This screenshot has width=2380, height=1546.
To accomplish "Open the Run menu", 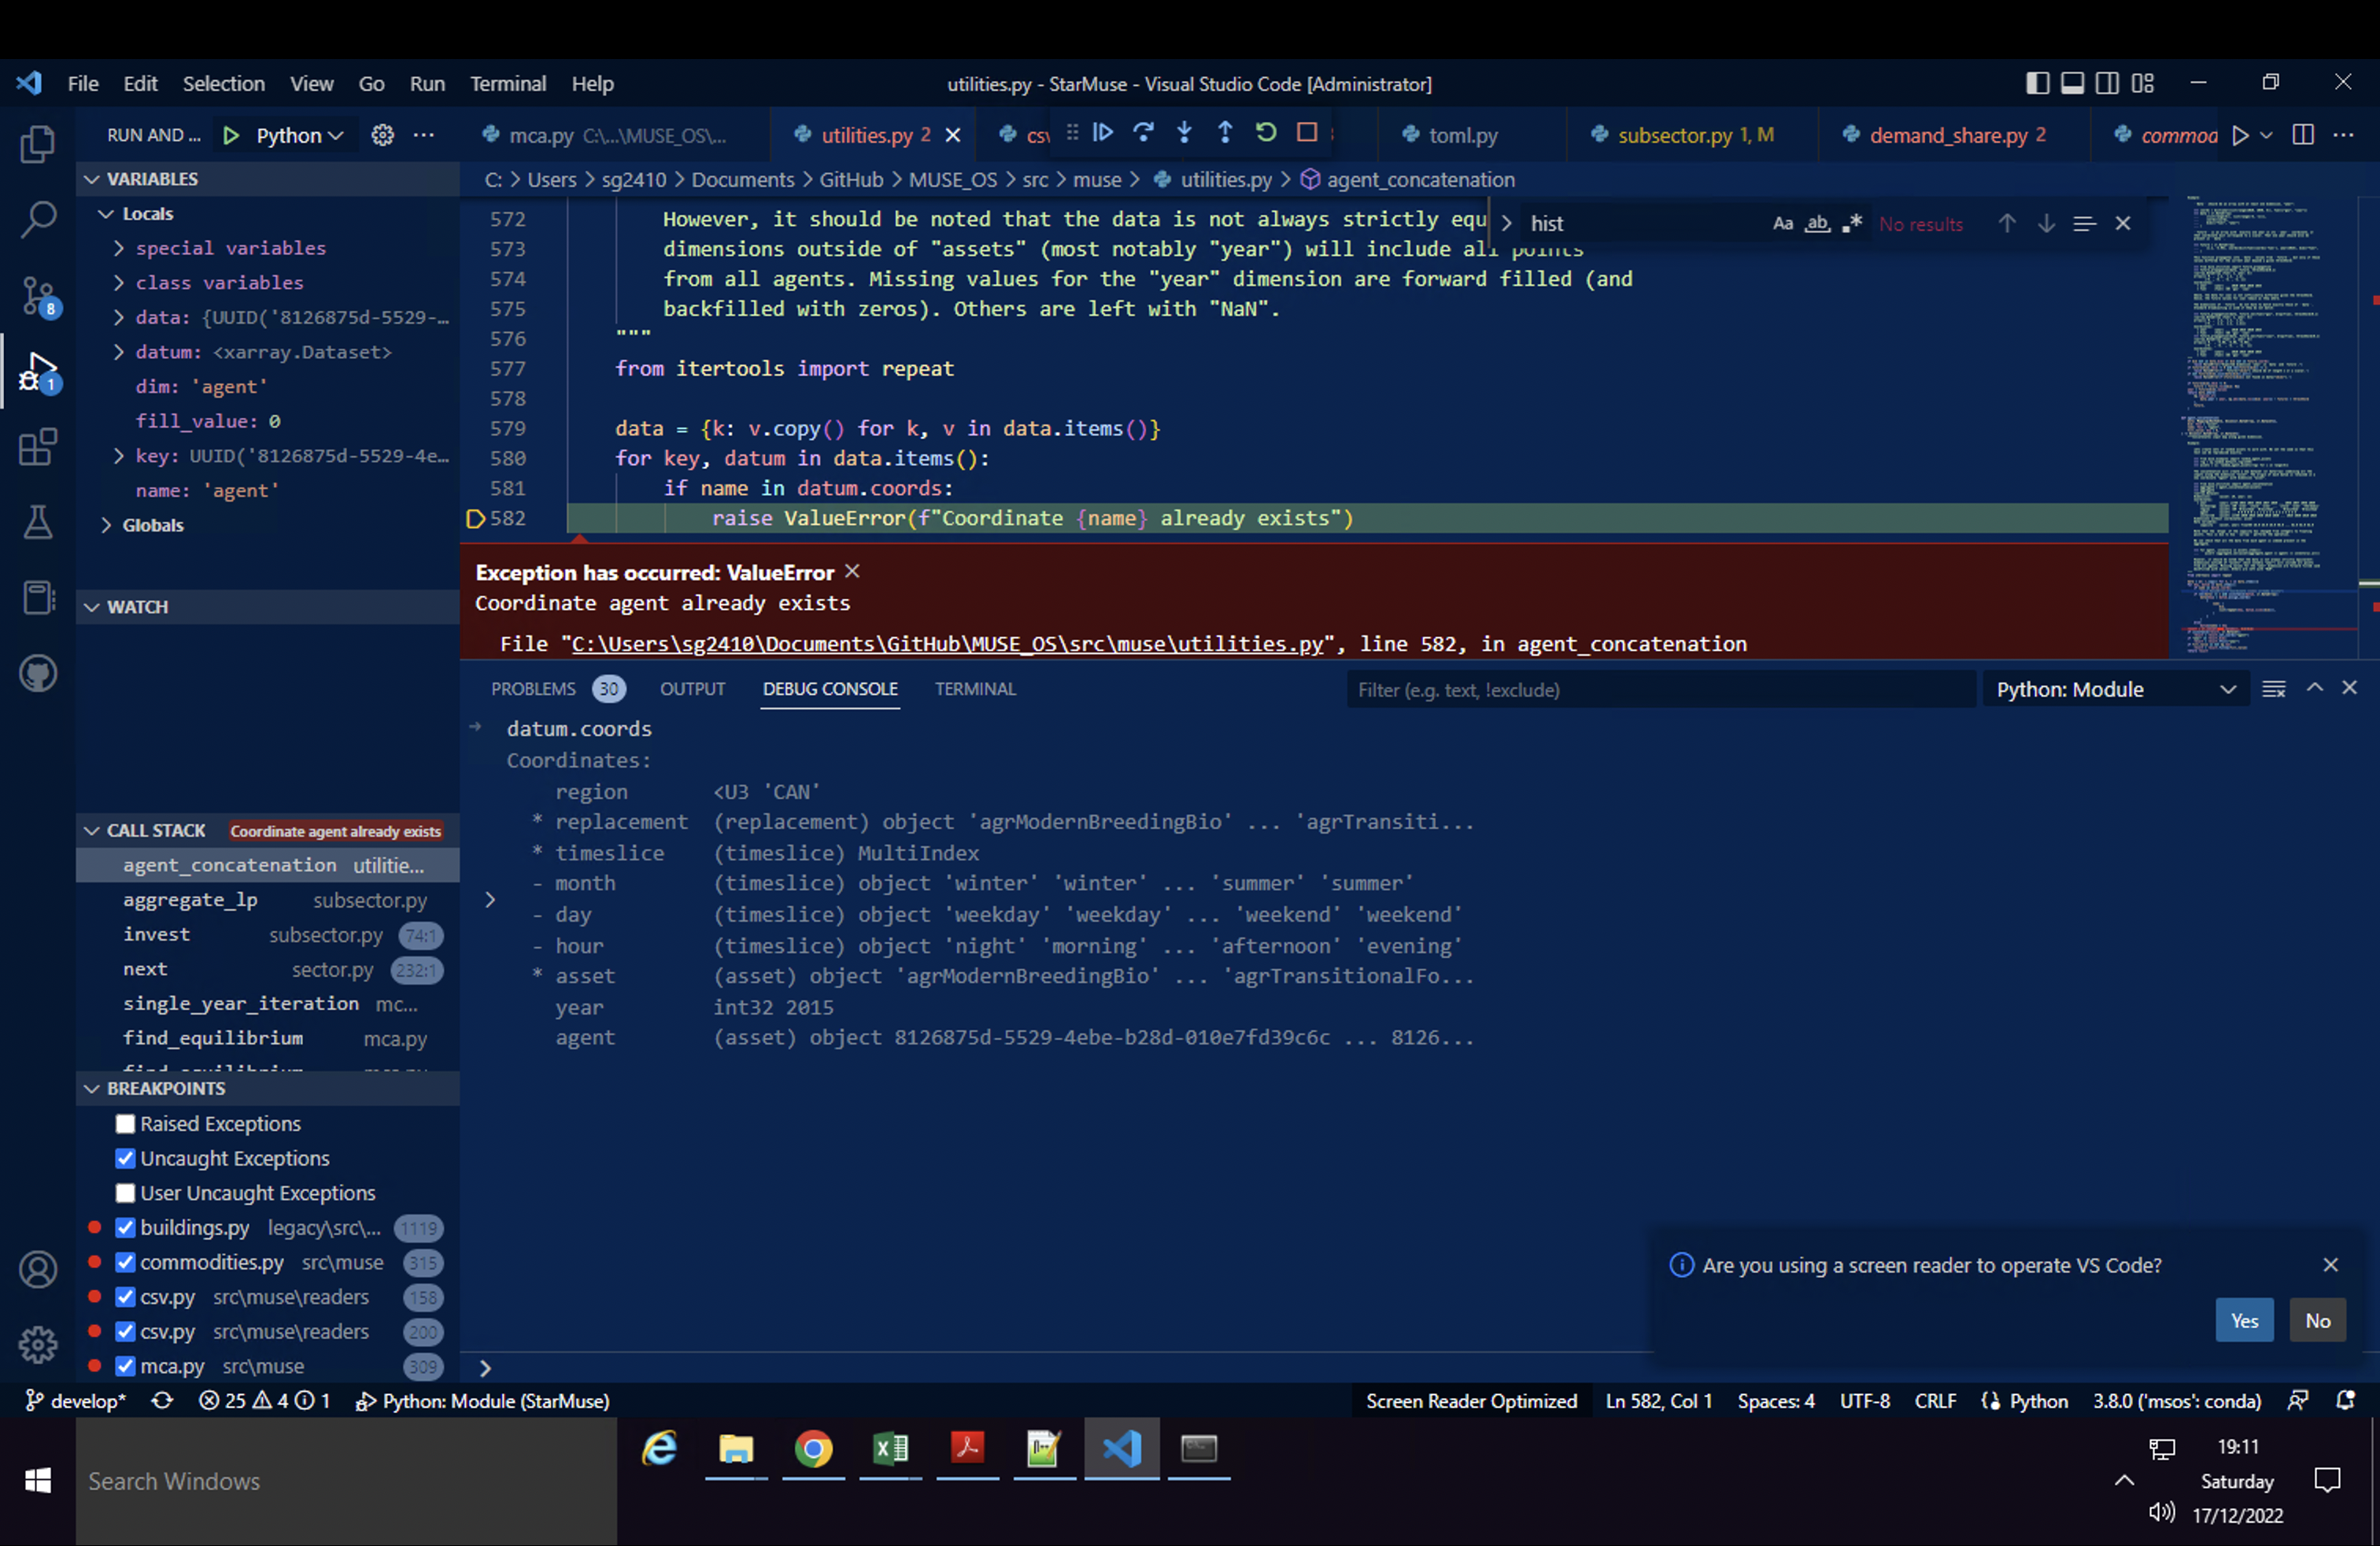I will (427, 83).
